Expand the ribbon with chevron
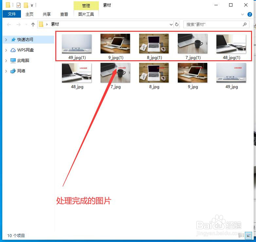 coord(243,14)
